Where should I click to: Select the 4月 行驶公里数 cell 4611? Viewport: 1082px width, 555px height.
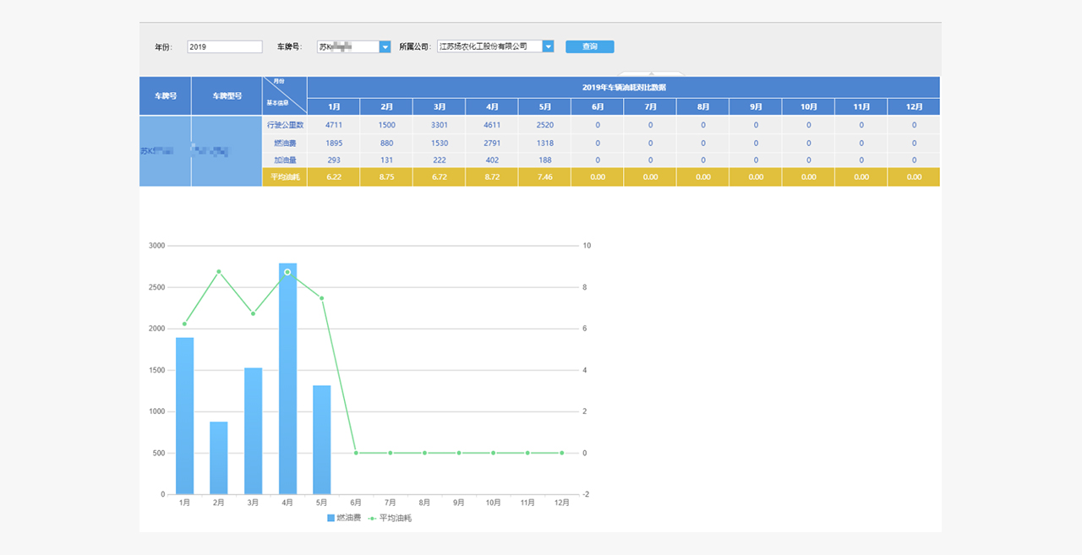coord(492,125)
